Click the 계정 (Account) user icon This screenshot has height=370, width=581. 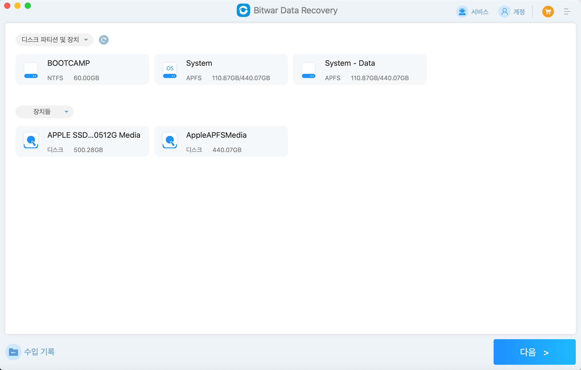pos(505,11)
